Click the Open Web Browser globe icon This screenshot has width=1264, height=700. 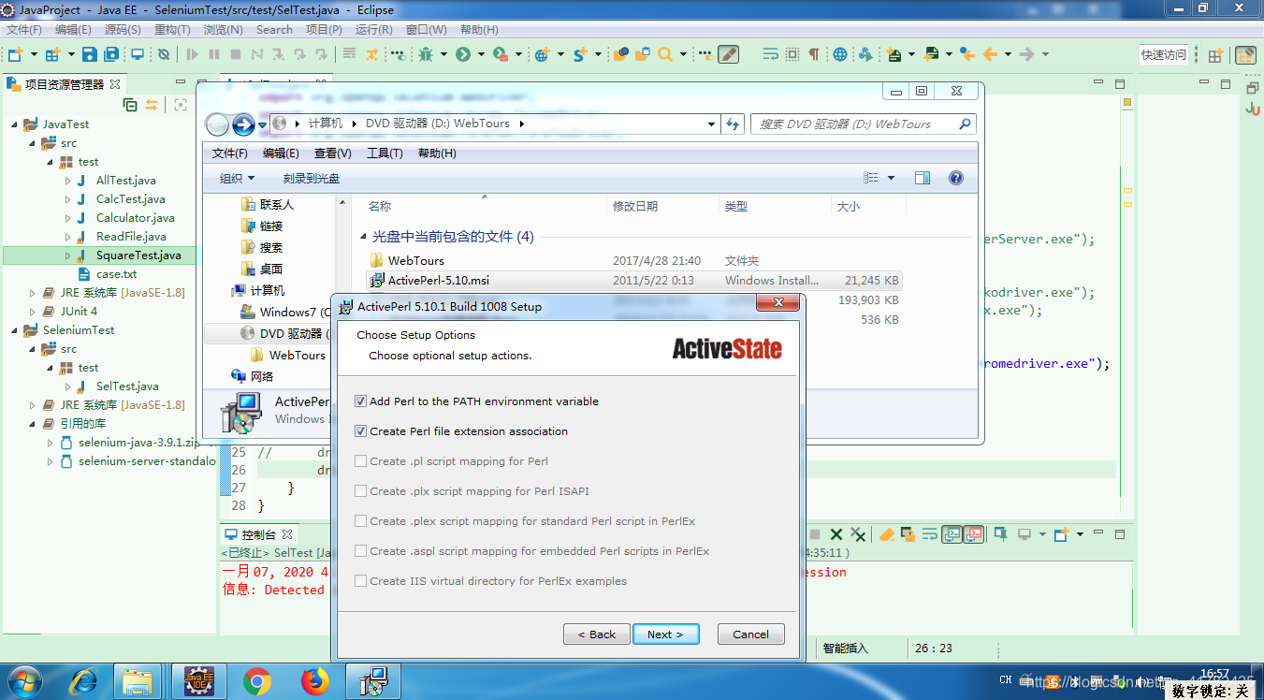pyautogui.click(x=840, y=54)
